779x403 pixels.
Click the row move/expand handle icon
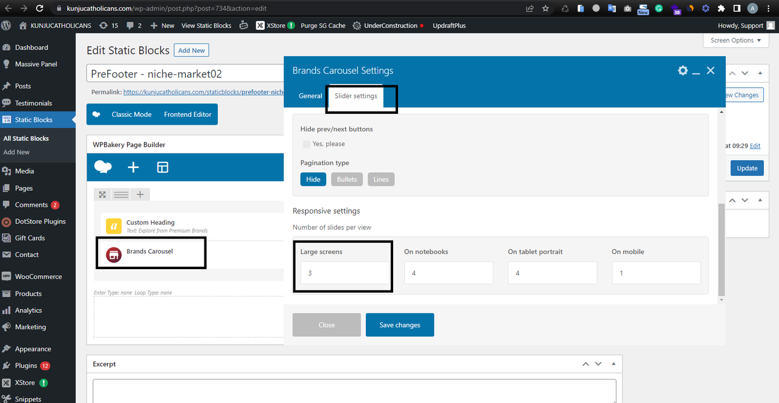[x=102, y=195]
